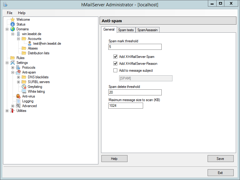Expand the SURBL servers node
240x180 pixels.
tap(18, 82)
